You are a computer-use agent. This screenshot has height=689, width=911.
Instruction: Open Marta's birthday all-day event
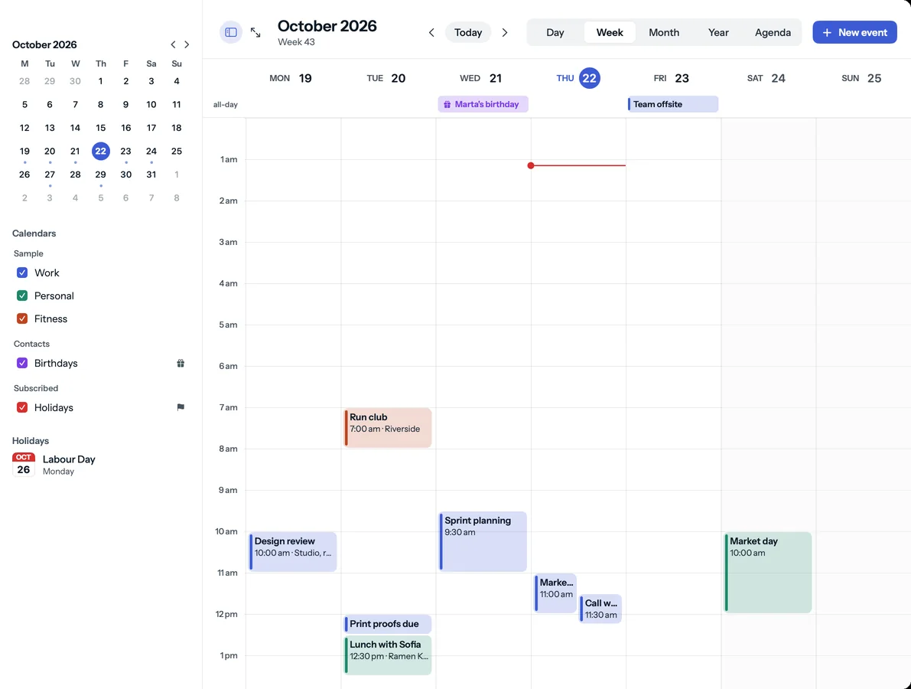483,104
